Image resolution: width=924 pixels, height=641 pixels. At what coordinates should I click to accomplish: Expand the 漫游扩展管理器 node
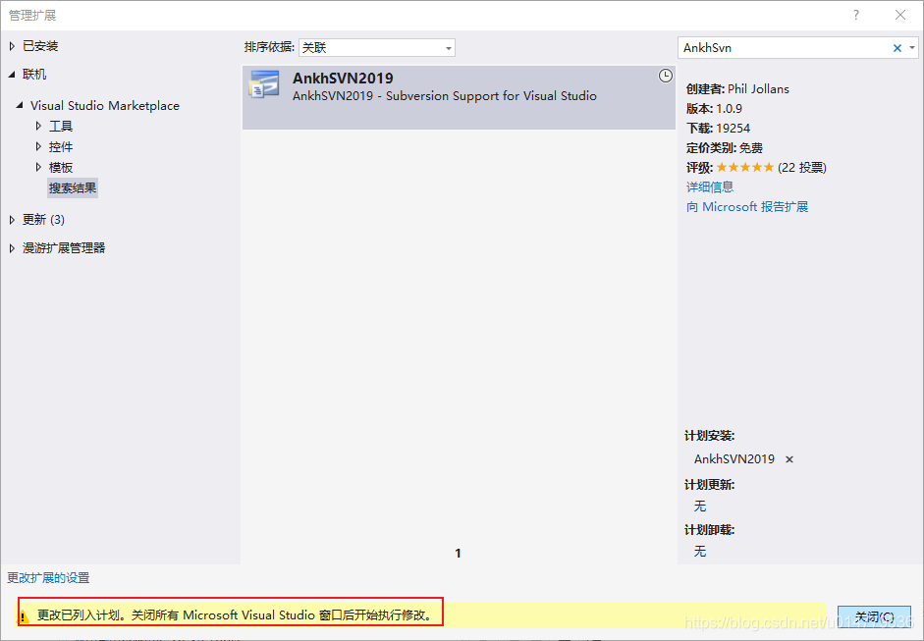pyautogui.click(x=11, y=247)
